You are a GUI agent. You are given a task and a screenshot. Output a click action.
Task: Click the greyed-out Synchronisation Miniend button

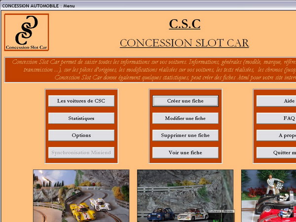tap(81, 152)
